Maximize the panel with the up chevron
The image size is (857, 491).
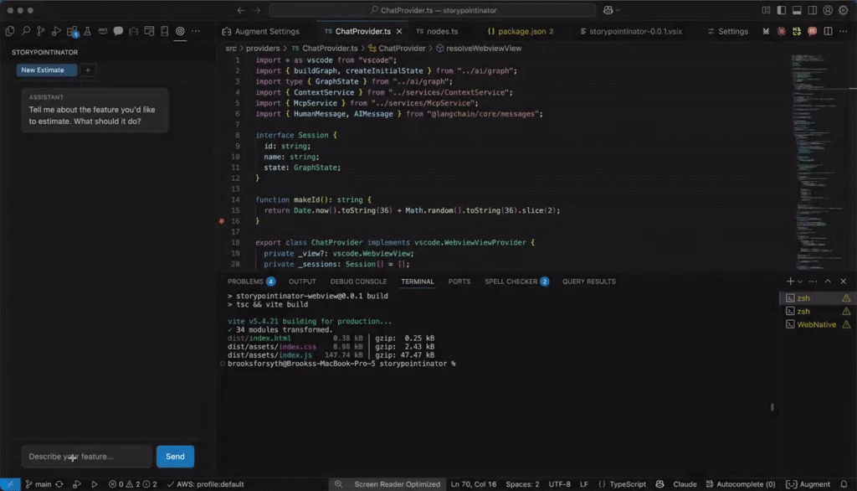click(828, 282)
